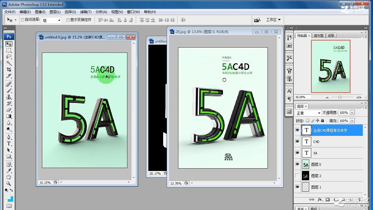Image resolution: width=373 pixels, height=210 pixels.
Task: Hide the 5A text layer
Action: (x=297, y=153)
